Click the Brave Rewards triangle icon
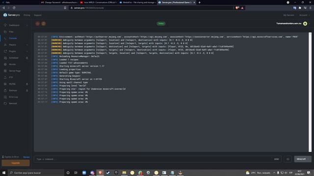The image size is (314, 176). pyautogui.click(x=242, y=8)
